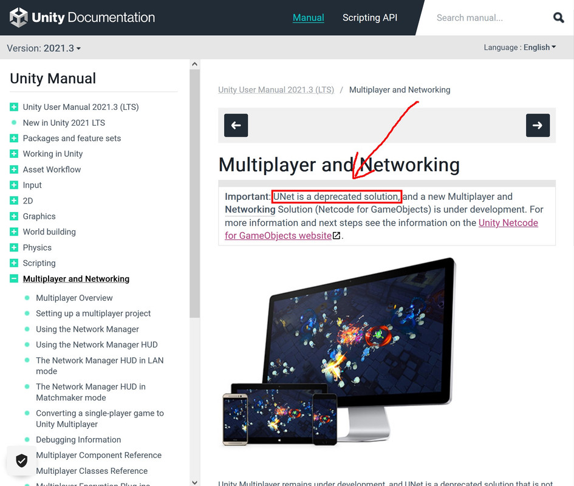574x486 pixels.
Task: Open Multiplayer and Networking sidebar link
Action: click(x=76, y=279)
